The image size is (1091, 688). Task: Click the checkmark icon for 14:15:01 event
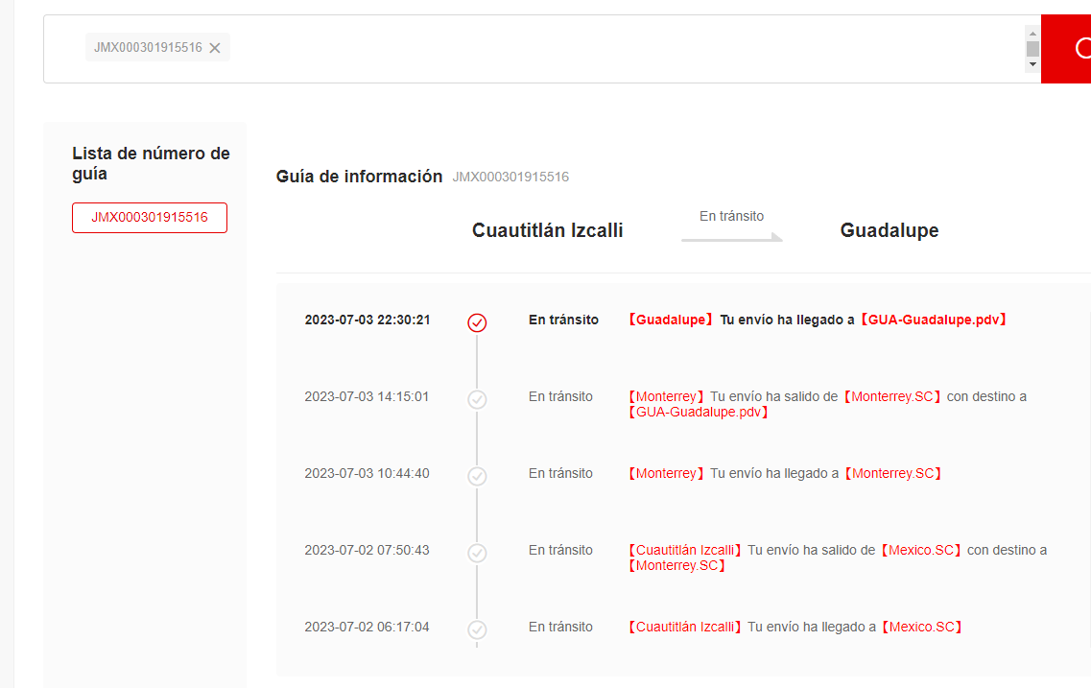477,399
